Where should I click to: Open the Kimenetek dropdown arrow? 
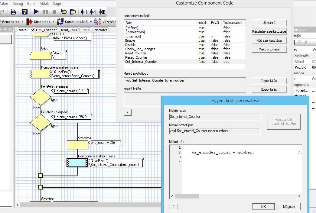tap(53, 22)
